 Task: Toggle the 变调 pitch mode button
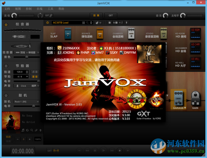[8, 141]
